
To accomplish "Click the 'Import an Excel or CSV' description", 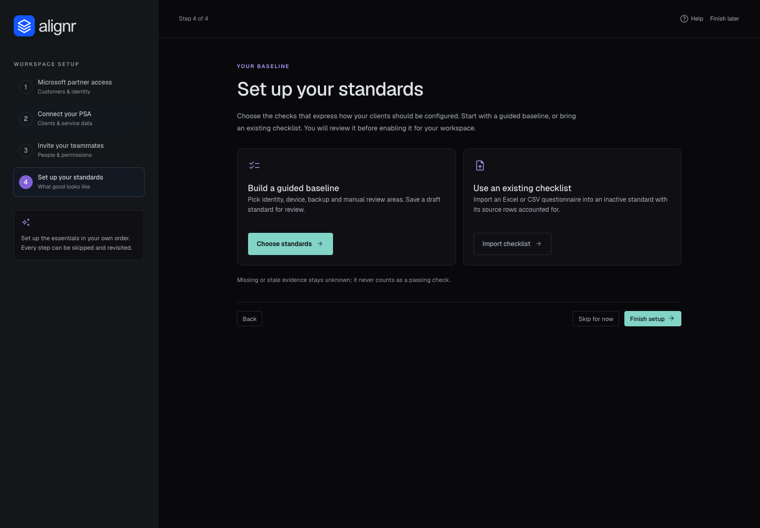I will point(571,204).
